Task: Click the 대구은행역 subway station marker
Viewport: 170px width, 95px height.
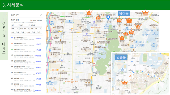Action: point(65,17)
